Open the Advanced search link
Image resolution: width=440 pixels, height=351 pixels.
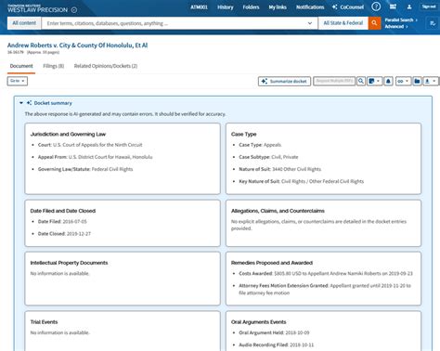(x=396, y=26)
